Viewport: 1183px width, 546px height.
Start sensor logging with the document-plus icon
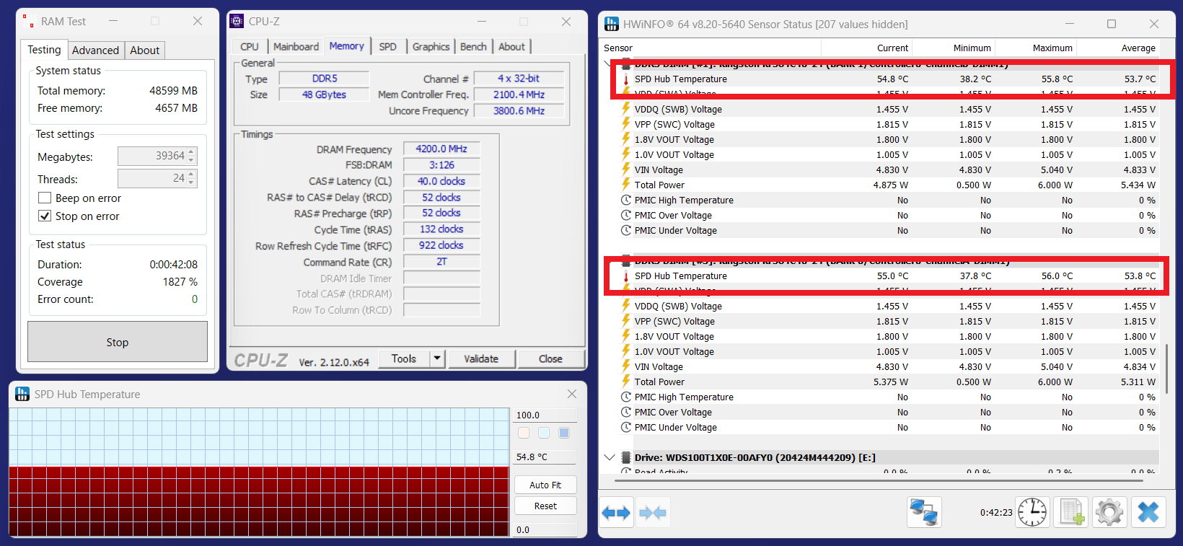pos(1071,513)
